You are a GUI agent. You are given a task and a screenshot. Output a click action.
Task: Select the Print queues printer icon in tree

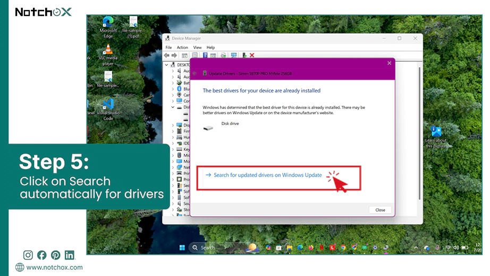[x=179, y=173]
